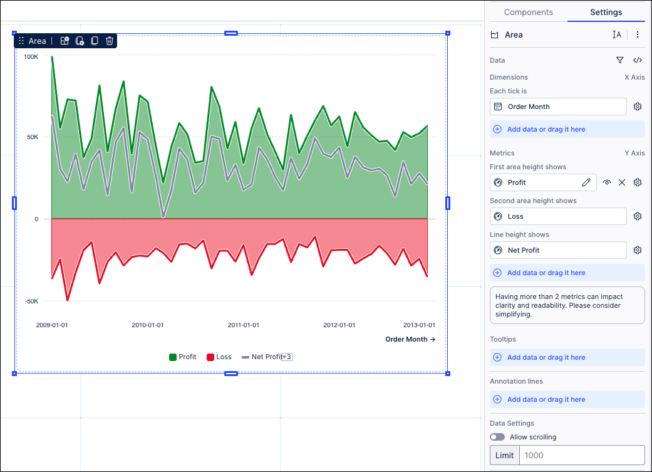This screenshot has width=652, height=472.
Task: Toggle Loss series in chart legend
Action: pos(219,357)
